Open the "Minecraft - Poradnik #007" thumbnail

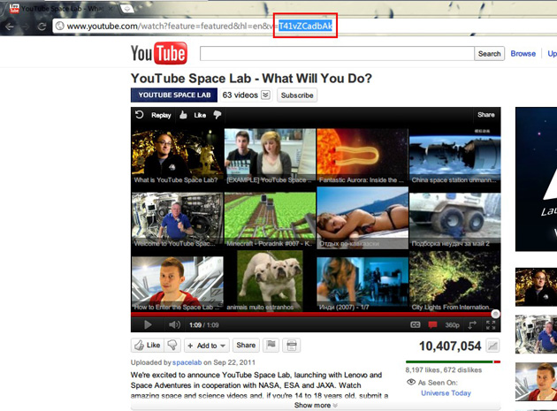(270, 220)
